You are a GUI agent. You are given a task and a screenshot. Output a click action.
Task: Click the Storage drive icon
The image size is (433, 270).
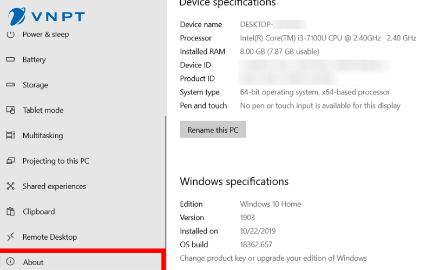click(x=10, y=85)
